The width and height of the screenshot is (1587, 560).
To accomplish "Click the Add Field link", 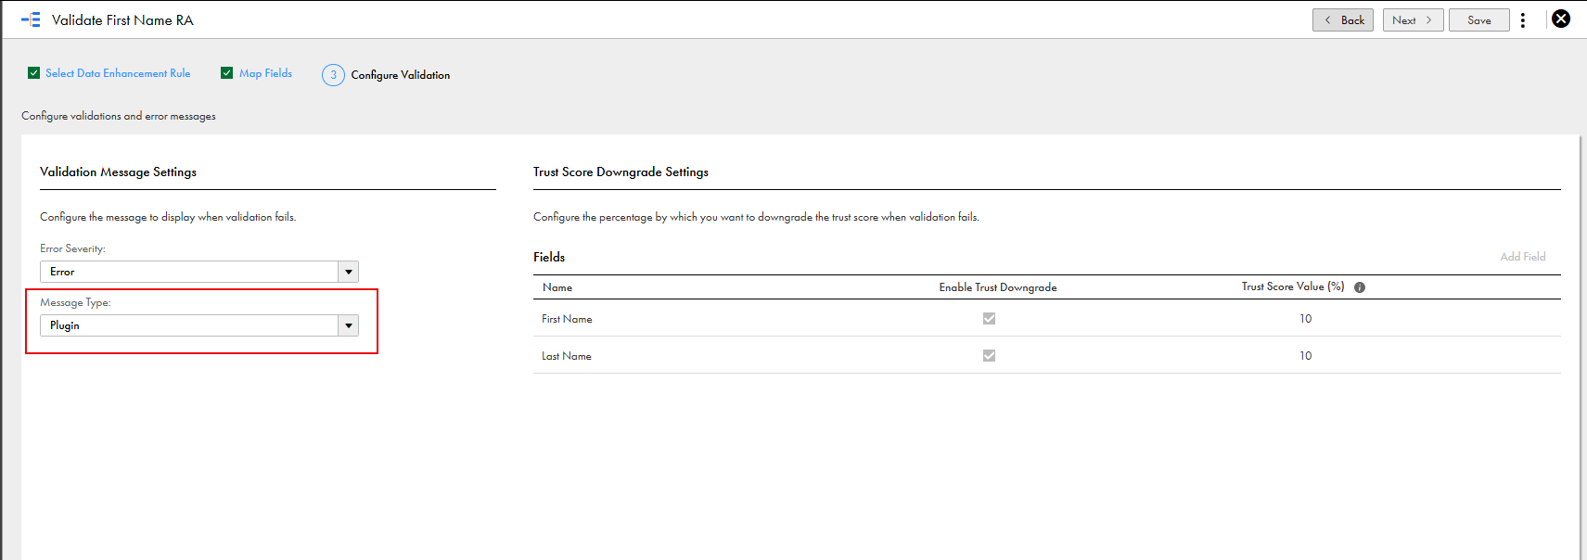I will [1523, 257].
